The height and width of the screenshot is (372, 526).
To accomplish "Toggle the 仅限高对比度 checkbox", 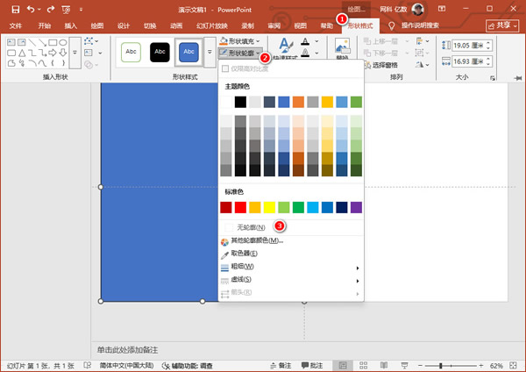I will point(227,68).
